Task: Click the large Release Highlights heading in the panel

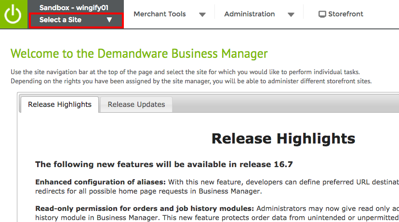Action: tap(283, 139)
